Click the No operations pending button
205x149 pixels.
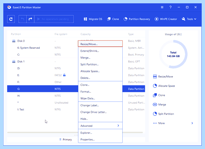[54, 19]
